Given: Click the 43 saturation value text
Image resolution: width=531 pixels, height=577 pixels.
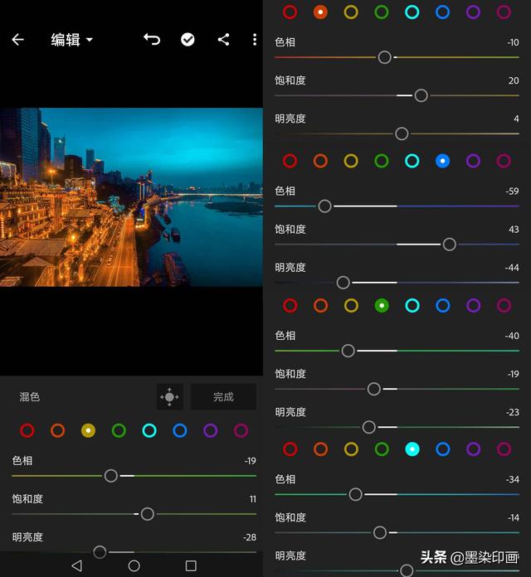Looking at the screenshot, I should coord(514,230).
